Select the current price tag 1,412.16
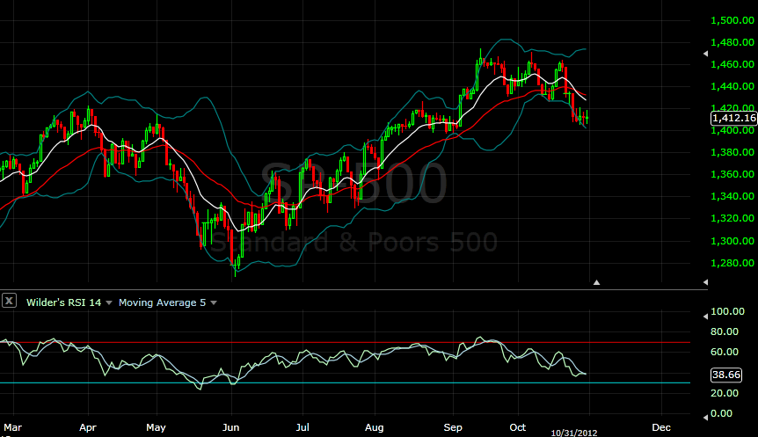 tap(734, 119)
